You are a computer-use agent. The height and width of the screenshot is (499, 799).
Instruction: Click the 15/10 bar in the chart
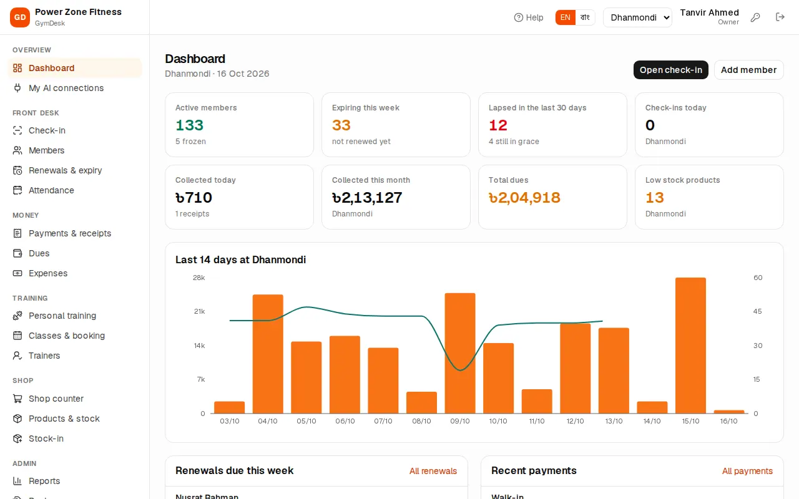pos(690,346)
